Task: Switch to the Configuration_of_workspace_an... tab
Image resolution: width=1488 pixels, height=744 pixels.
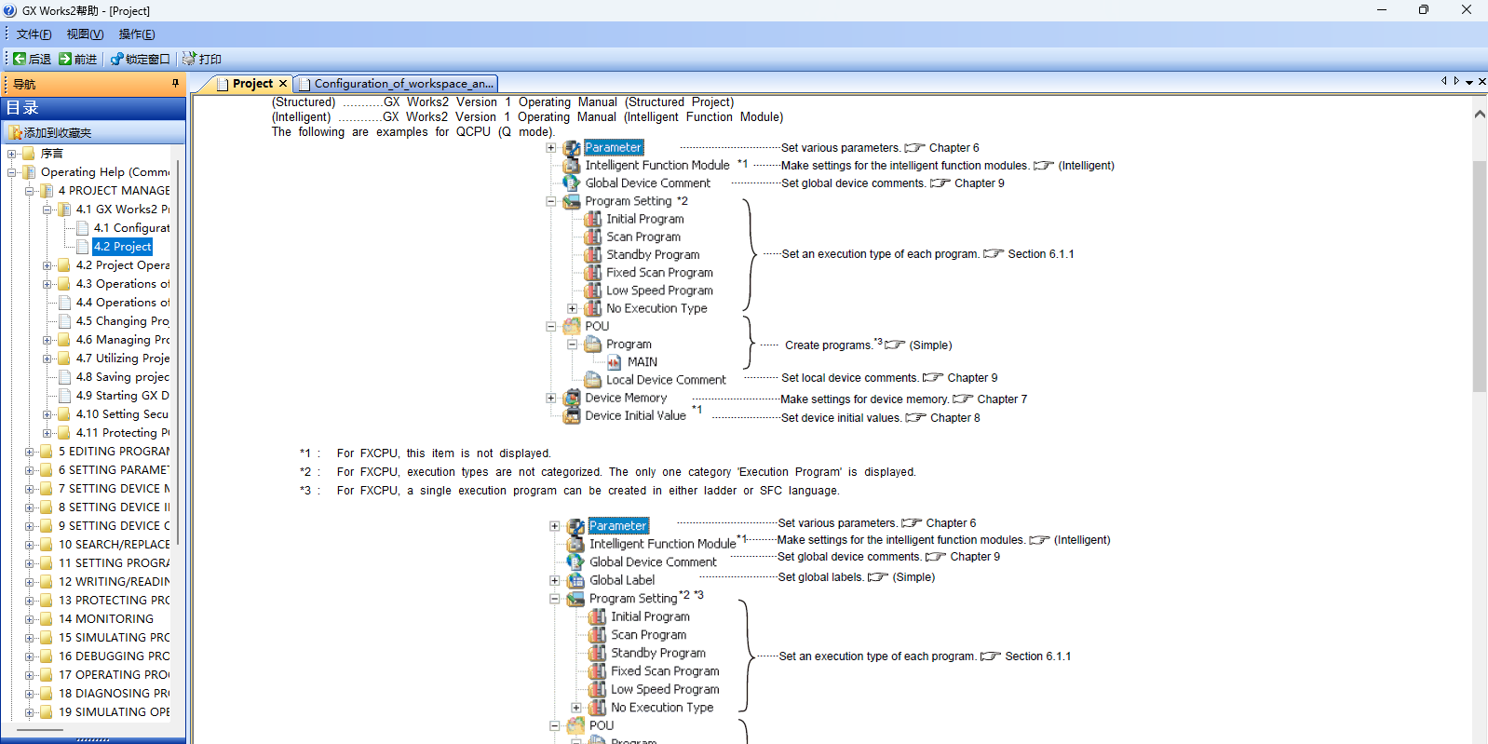Action: pyautogui.click(x=397, y=84)
